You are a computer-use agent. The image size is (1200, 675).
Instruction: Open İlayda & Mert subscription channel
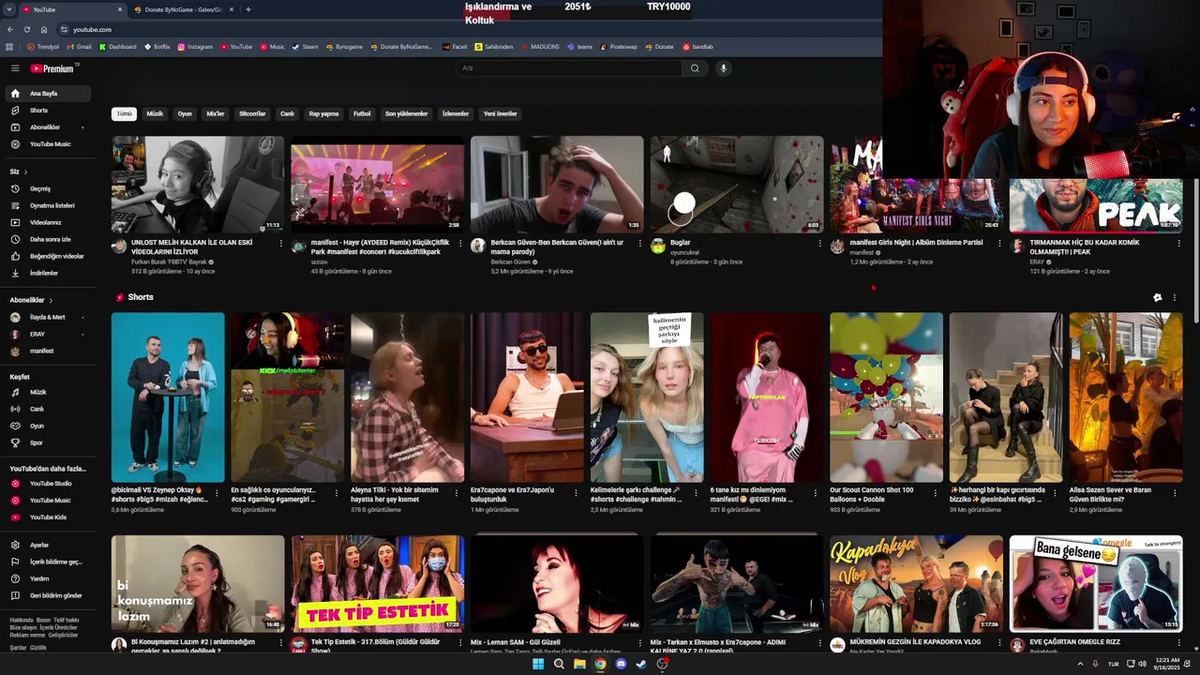point(46,317)
